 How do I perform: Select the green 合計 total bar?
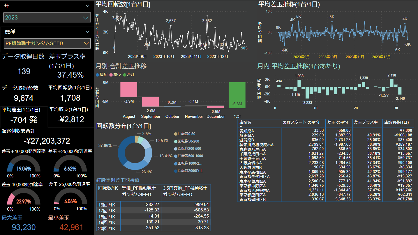point(237,95)
